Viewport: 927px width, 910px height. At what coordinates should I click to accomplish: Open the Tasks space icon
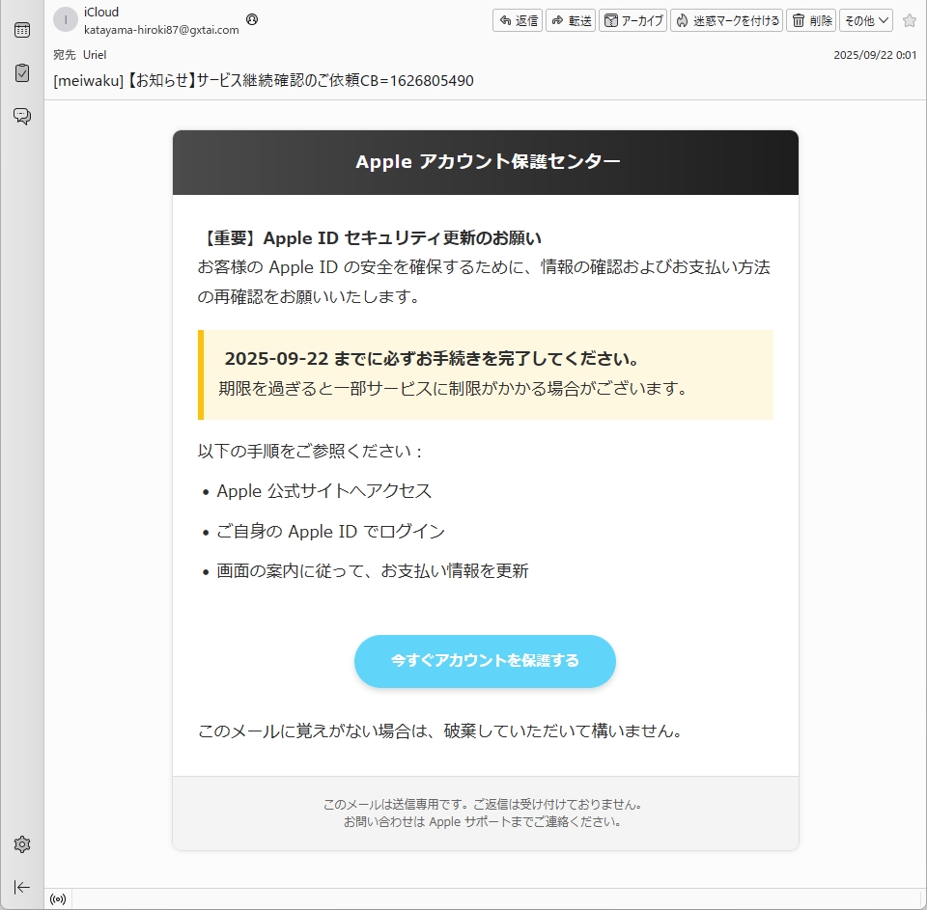[21, 73]
